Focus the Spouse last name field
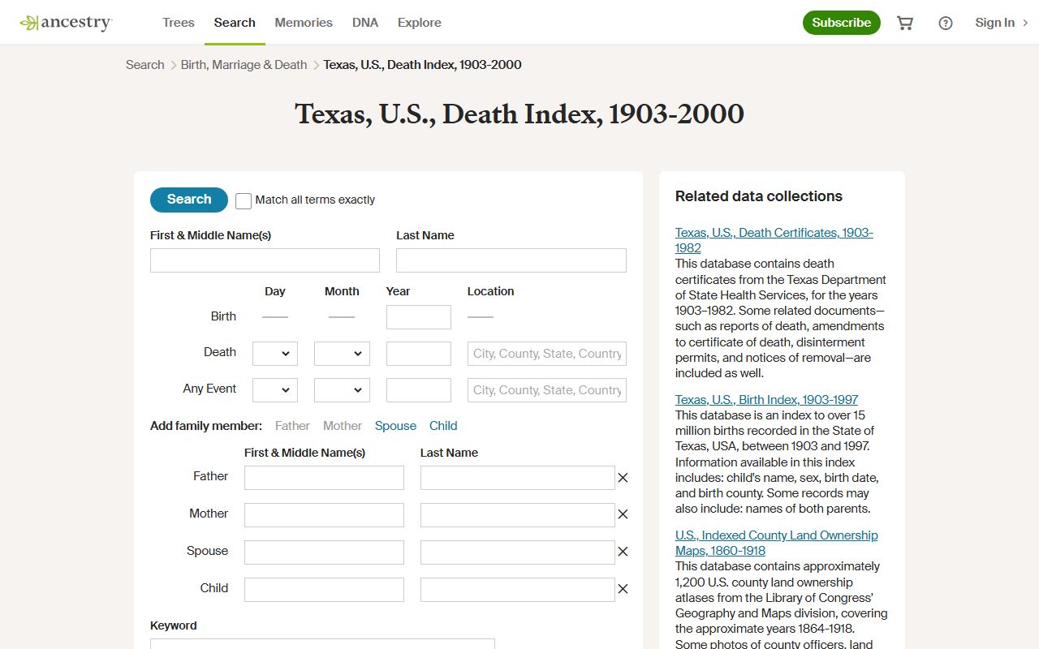1039x649 pixels. coord(518,552)
